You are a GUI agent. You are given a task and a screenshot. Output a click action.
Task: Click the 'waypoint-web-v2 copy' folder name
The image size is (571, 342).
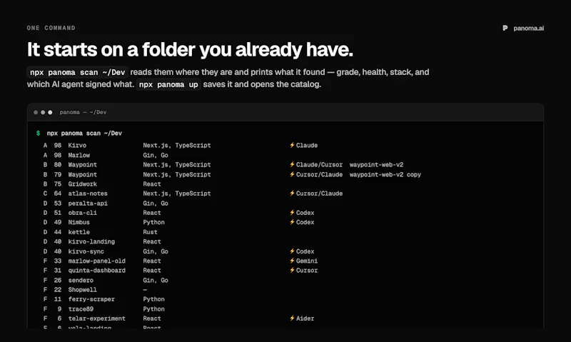tap(385, 174)
